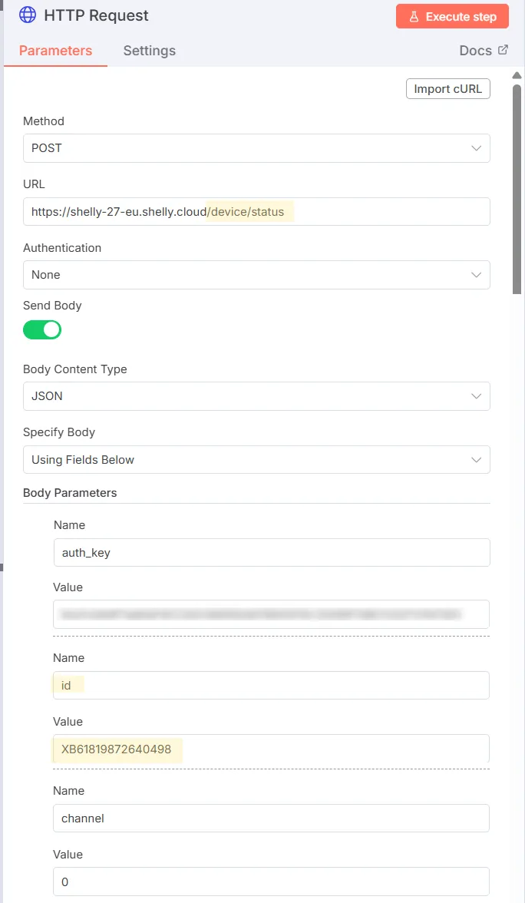525x903 pixels.
Task: Click the chevron on the Authentication selector
Action: [477, 274]
